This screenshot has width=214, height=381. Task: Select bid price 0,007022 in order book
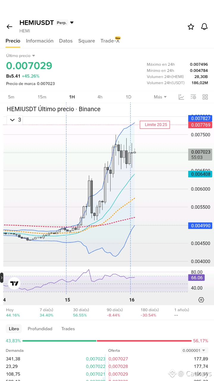coord(96,366)
